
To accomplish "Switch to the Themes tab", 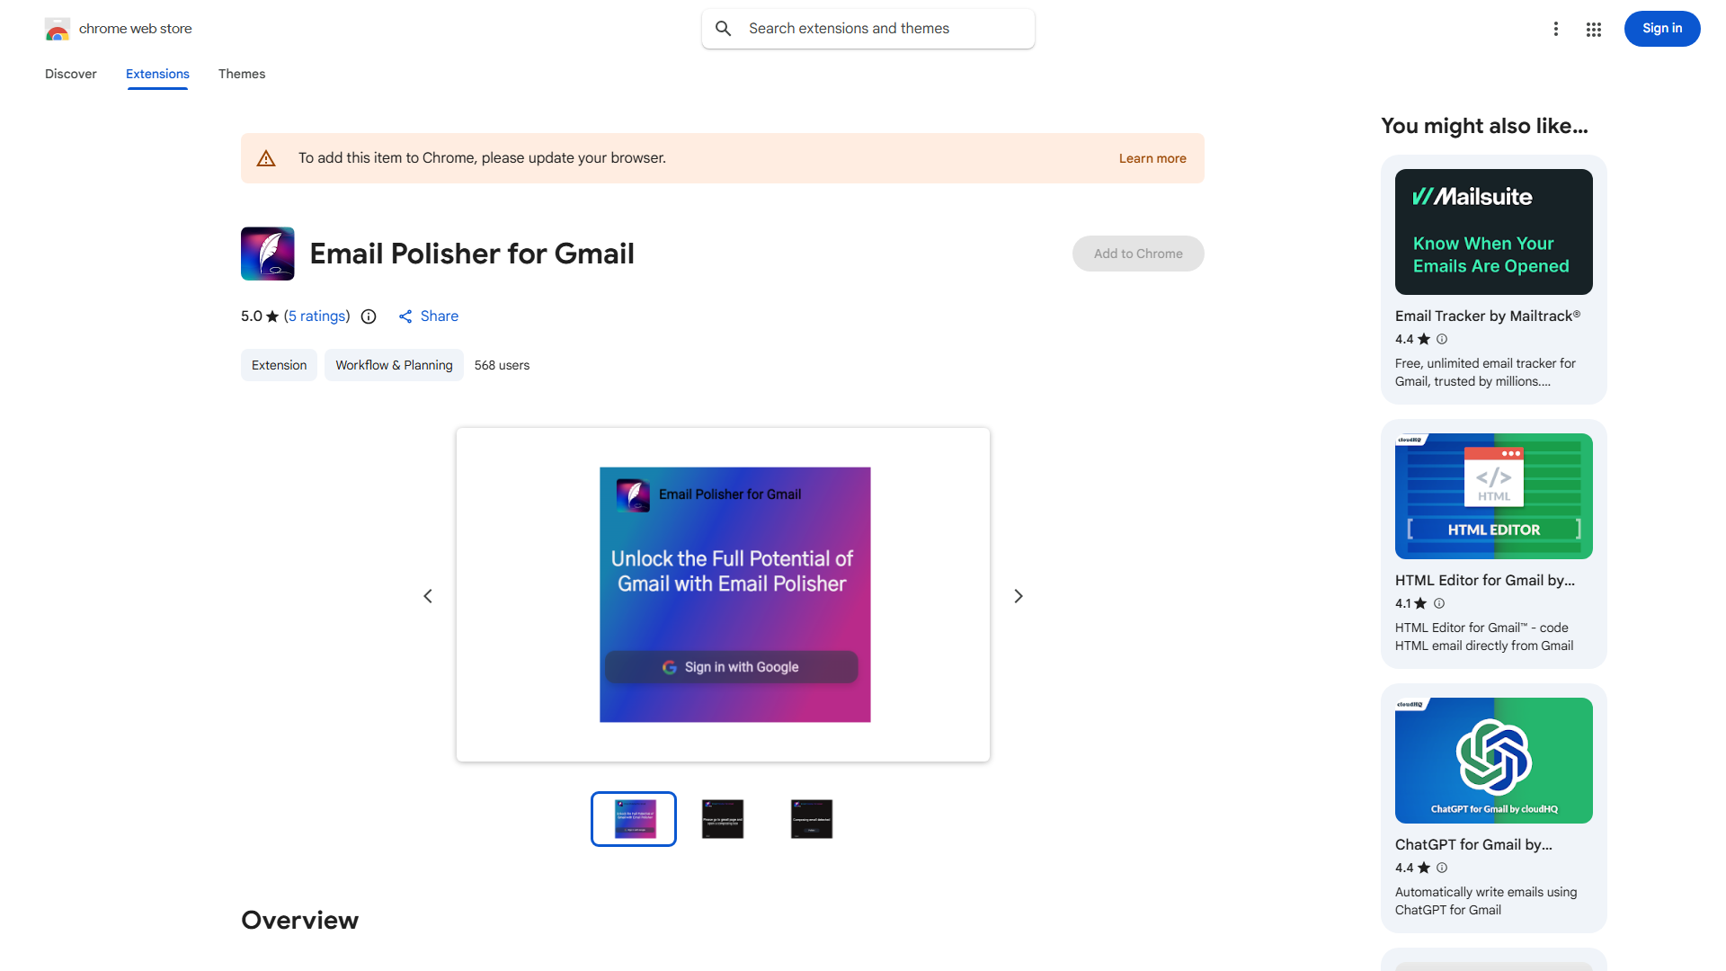I will click(241, 74).
